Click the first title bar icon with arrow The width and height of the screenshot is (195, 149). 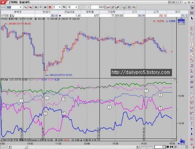point(170,2)
